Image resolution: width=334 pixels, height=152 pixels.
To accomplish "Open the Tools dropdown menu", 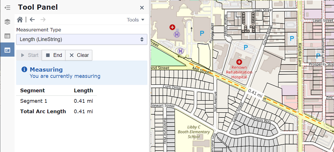I will click(x=135, y=20).
